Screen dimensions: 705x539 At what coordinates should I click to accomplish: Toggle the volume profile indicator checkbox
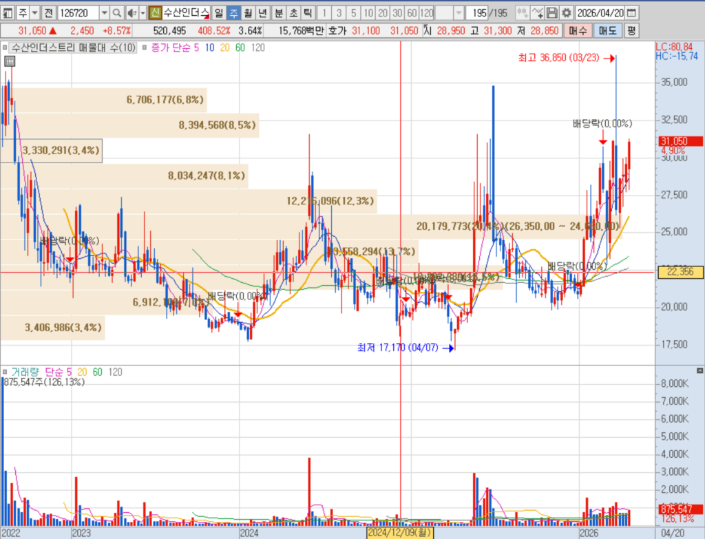(5, 47)
